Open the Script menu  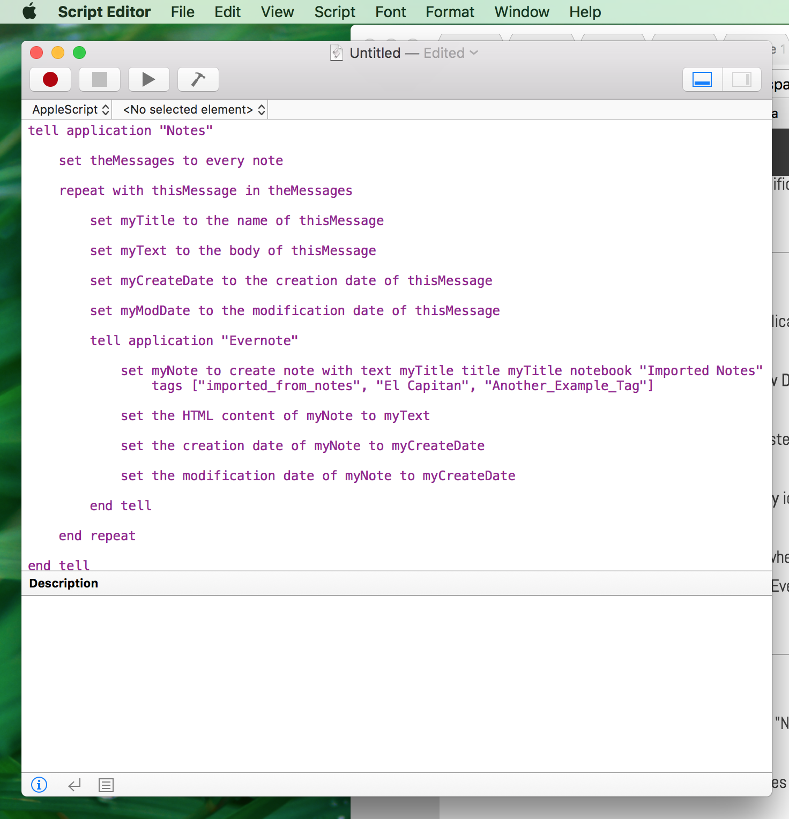click(x=334, y=11)
